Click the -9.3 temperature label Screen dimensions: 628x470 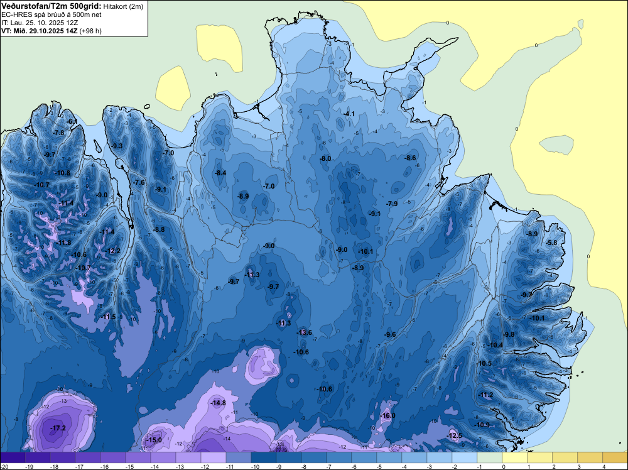click(x=117, y=146)
